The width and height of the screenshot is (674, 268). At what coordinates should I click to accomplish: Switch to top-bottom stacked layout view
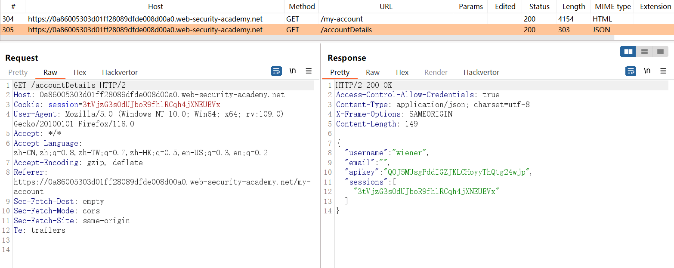click(644, 52)
